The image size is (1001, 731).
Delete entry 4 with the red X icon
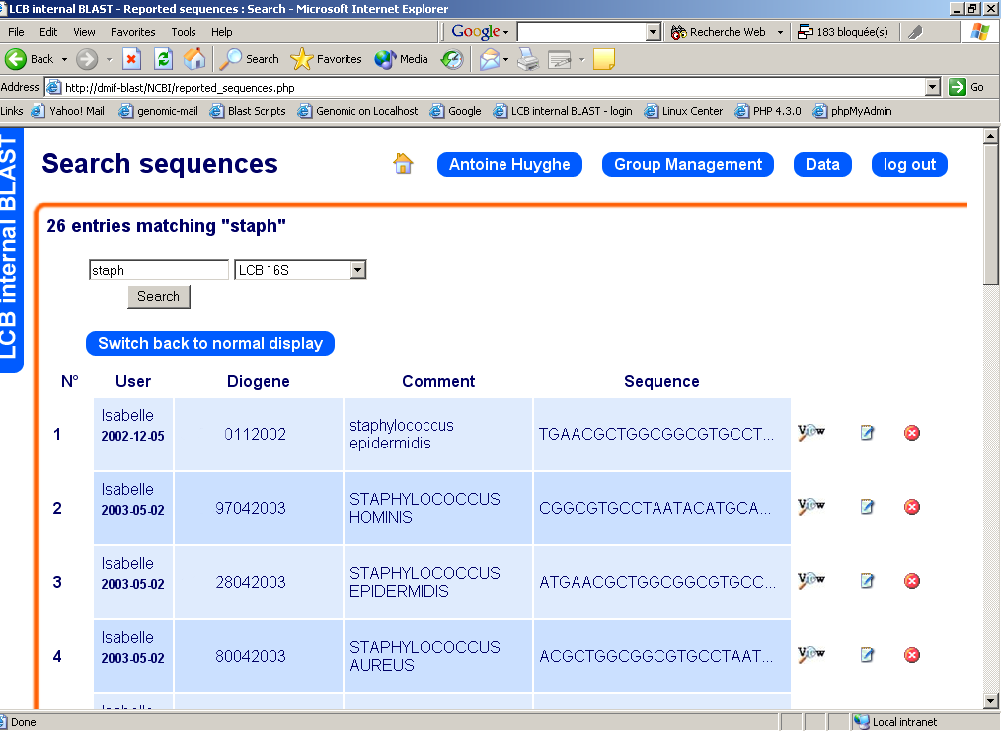click(911, 655)
